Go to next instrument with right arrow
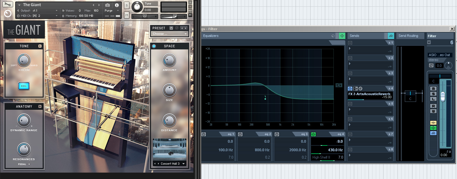Screen dimensions: 457x179 coord(99,5)
